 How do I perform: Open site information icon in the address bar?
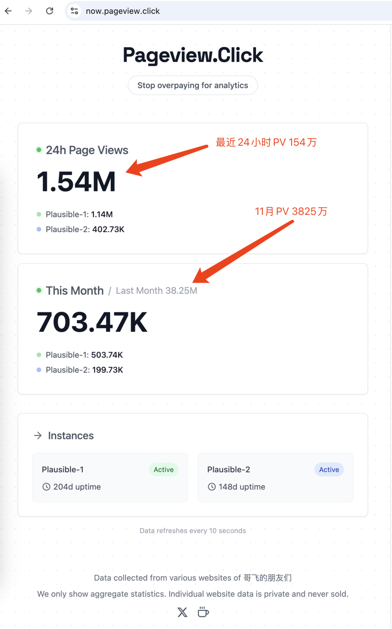(x=74, y=11)
